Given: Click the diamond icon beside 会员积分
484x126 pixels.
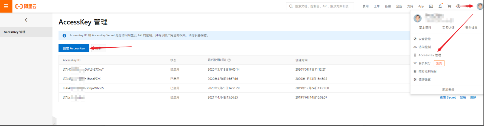Looking at the screenshot, I should pos(415,63).
